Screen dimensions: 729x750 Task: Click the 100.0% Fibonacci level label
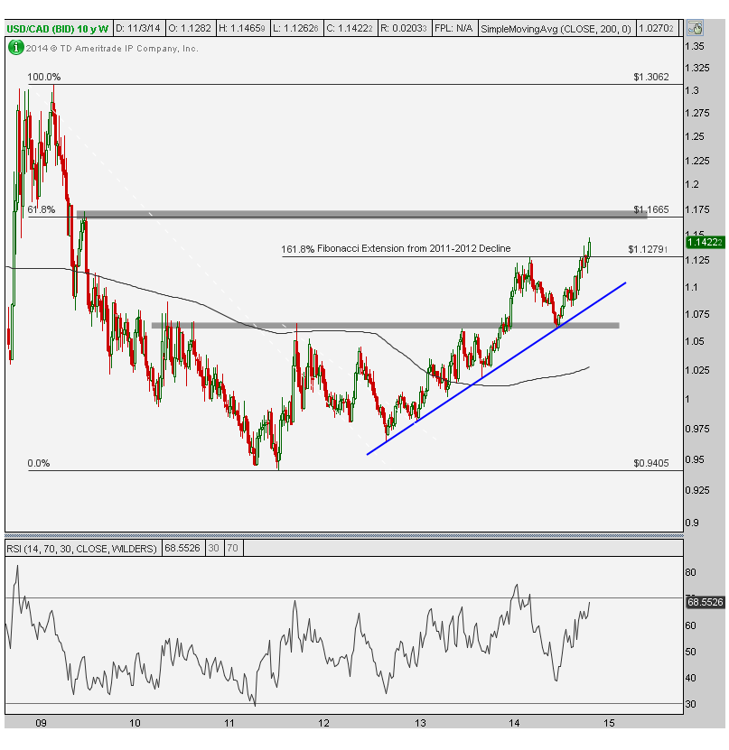(44, 77)
